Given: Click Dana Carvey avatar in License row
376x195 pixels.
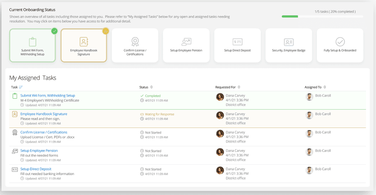Looking at the screenshot, I should click(x=220, y=133).
